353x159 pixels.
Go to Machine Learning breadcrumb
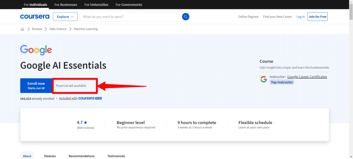coord(86,29)
